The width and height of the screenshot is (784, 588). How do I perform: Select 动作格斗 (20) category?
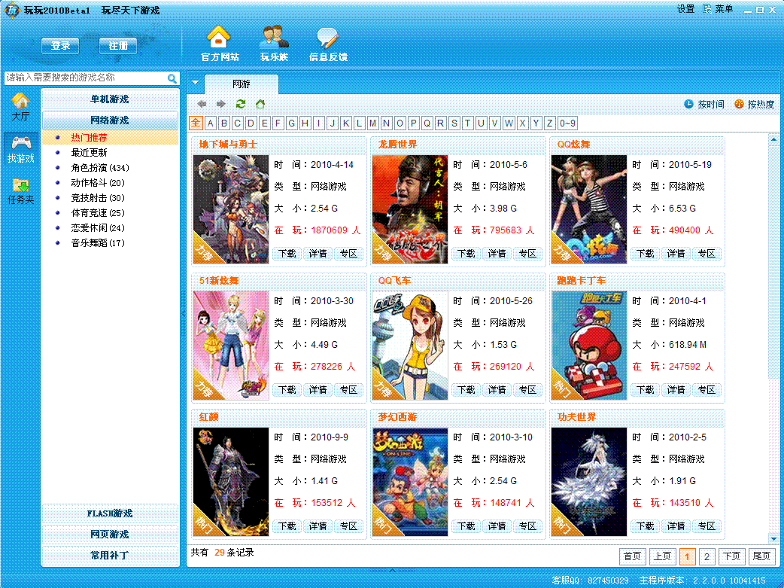click(x=98, y=183)
